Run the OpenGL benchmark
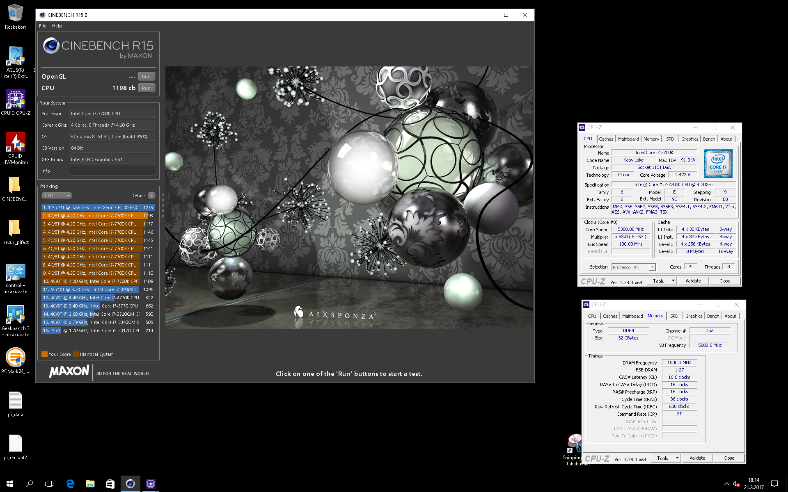This screenshot has height=492, width=788. coord(147,77)
